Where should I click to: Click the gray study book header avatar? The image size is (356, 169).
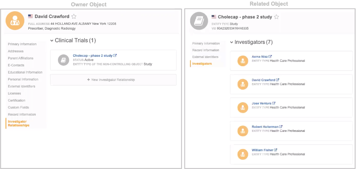click(x=199, y=21)
